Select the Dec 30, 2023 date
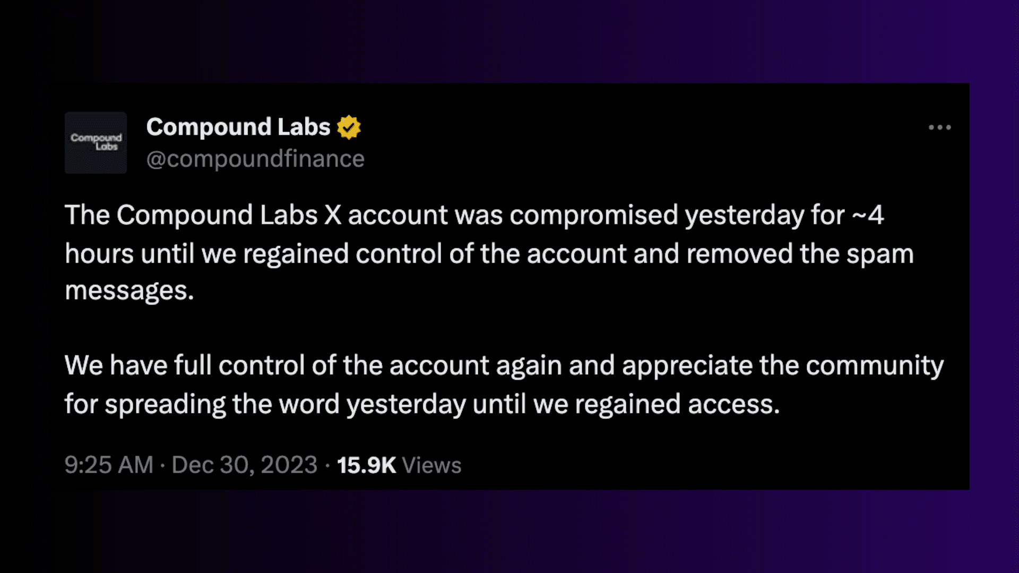This screenshot has height=573, width=1019. pyautogui.click(x=245, y=465)
